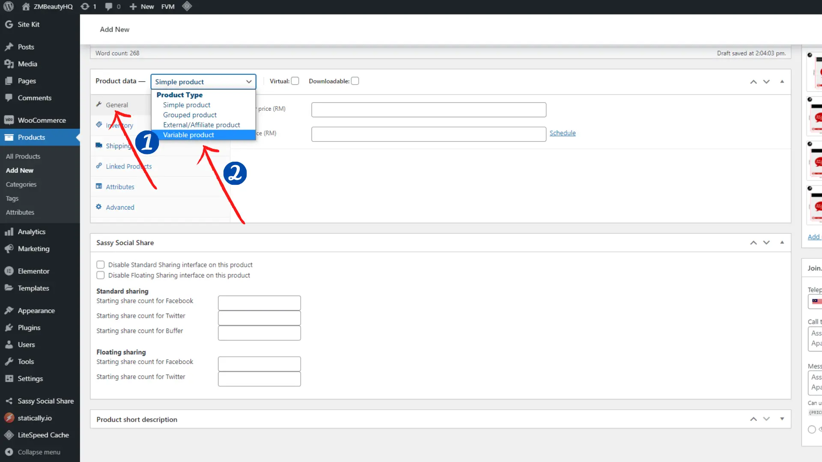Collapse the Product data panel
Viewport: 822px width, 462px height.
[782, 81]
